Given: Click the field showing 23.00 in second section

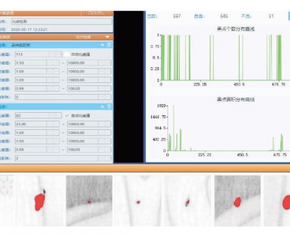Looking at the screenshot, I should (37, 124).
